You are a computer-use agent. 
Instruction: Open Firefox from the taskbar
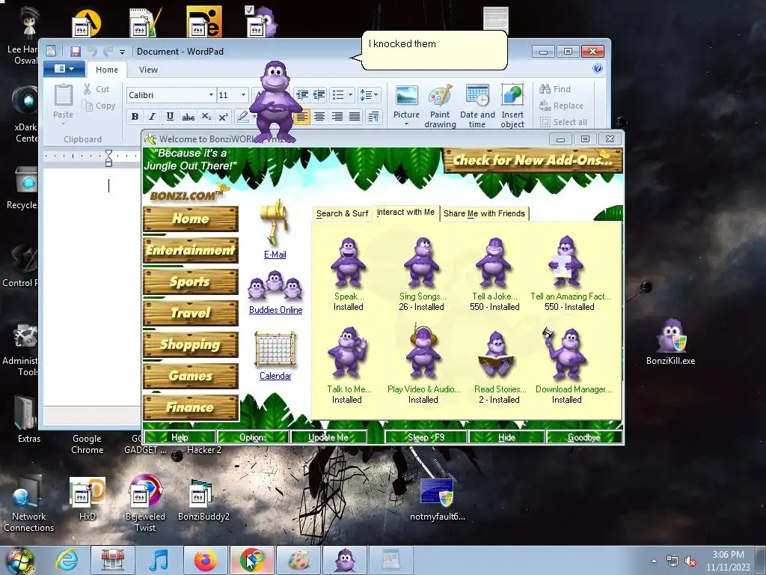[x=205, y=560]
